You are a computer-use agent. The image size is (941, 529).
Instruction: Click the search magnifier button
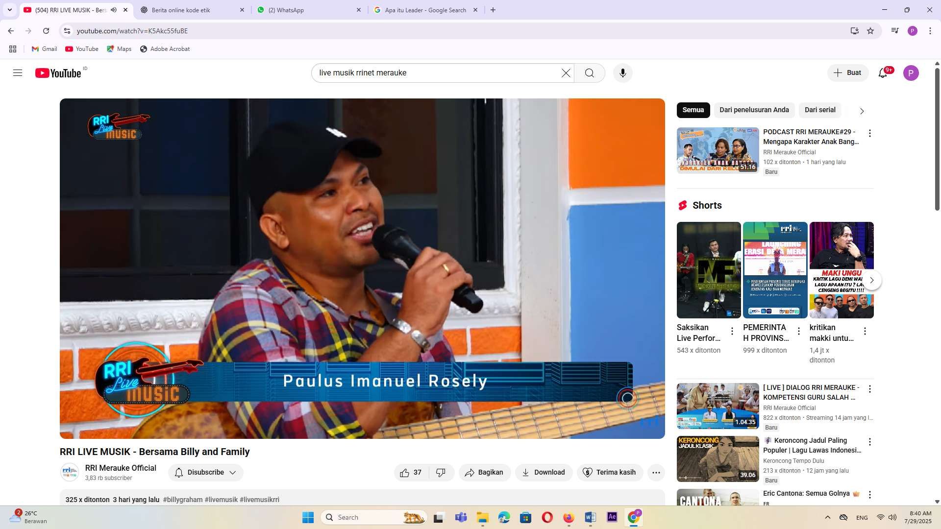589,73
